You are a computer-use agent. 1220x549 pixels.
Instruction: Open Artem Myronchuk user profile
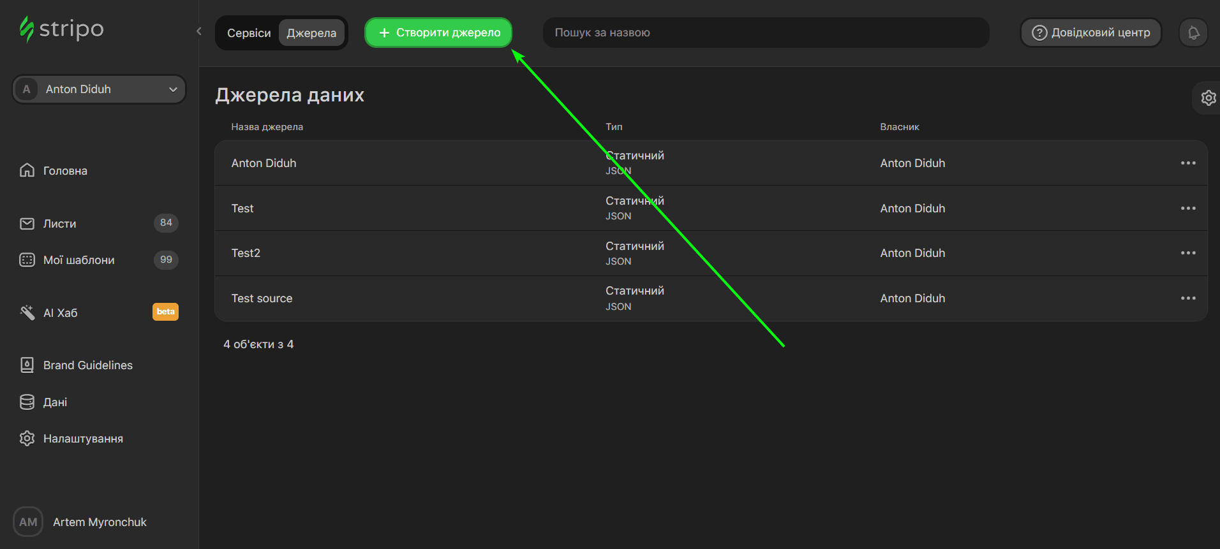point(99,522)
